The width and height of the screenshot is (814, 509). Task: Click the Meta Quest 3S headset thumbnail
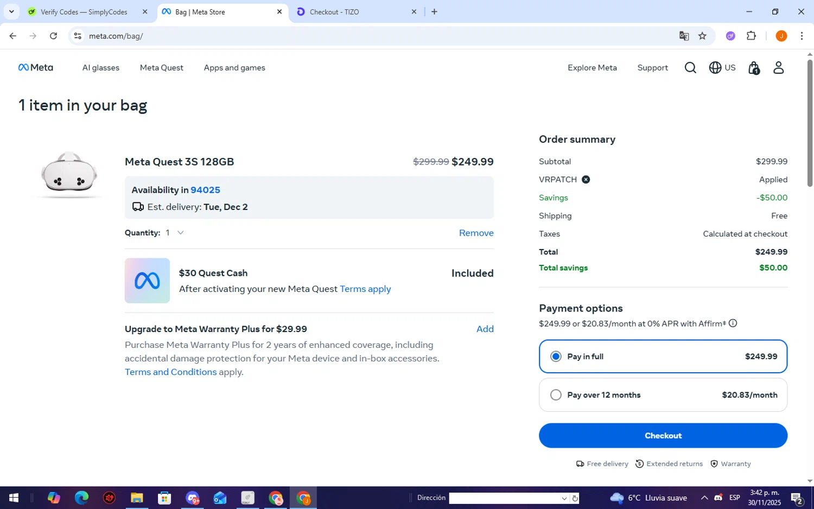69,174
